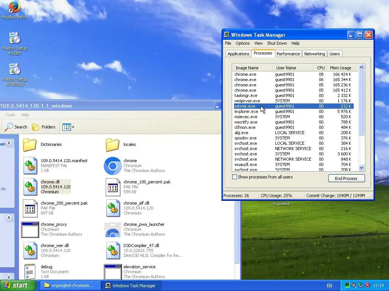Collapse the top task pane section chevron
Screen dimensions: 389x291
(9, 143)
